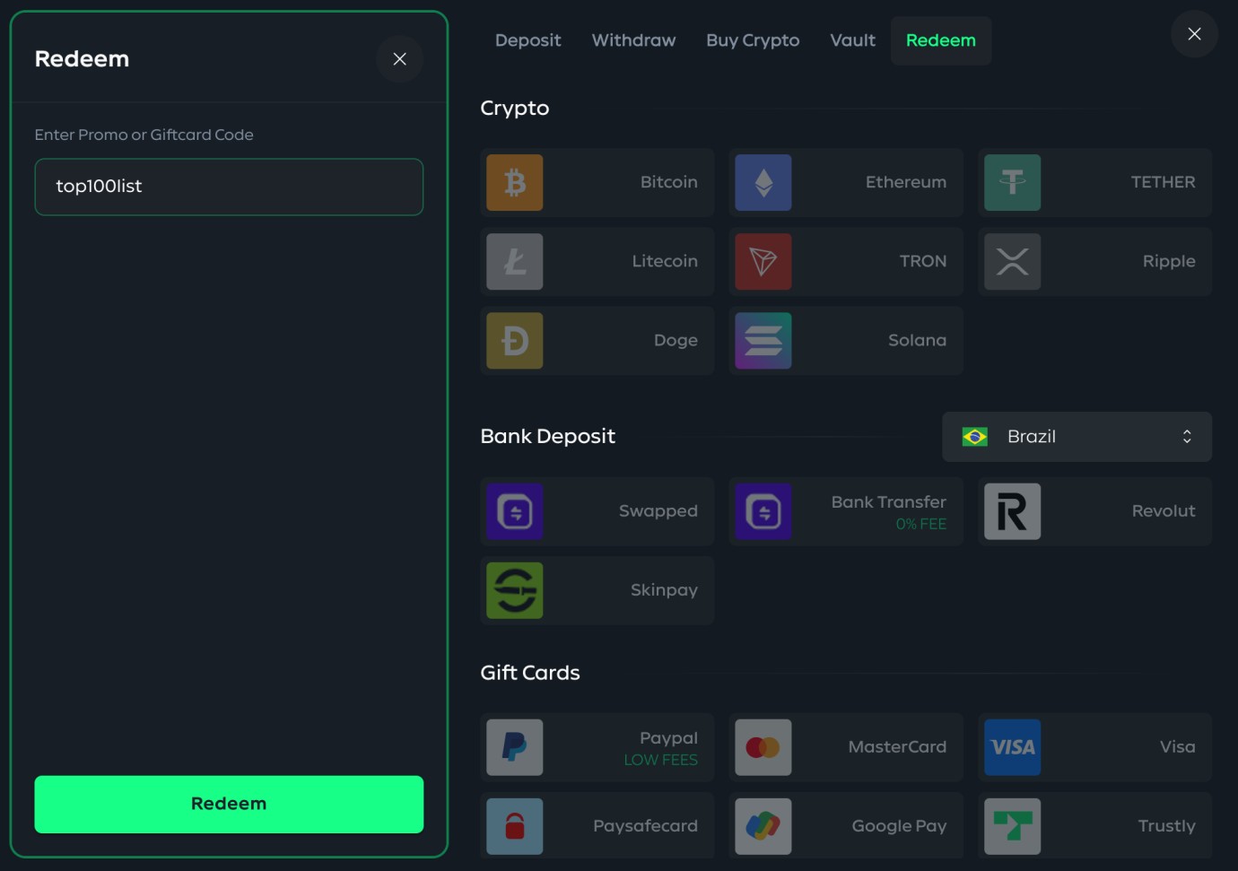
Task: Click the chevron arrows on the country selector
Action: pos(1187,437)
